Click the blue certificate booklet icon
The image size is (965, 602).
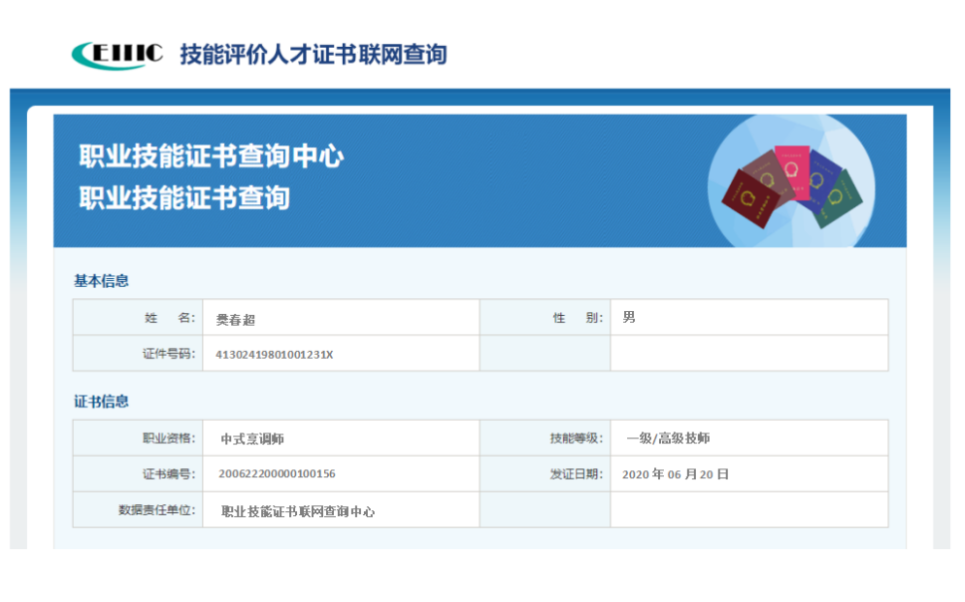[x=823, y=175]
